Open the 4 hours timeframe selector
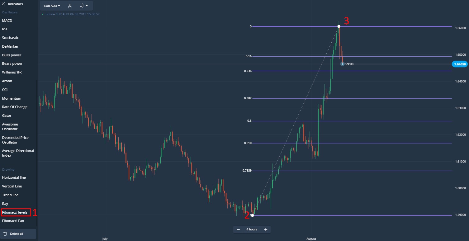469x241 pixels. coord(252,229)
